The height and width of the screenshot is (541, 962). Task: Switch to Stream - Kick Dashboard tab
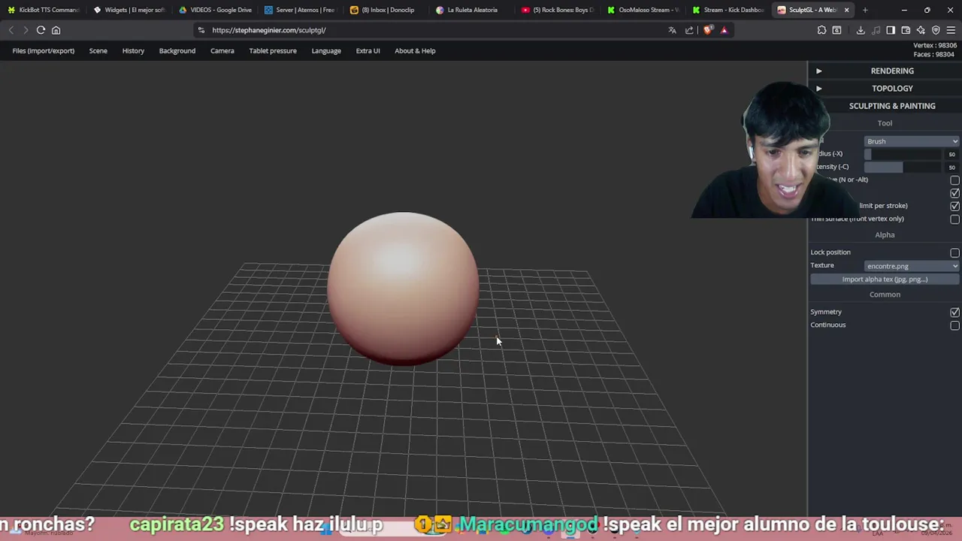pyautogui.click(x=729, y=10)
